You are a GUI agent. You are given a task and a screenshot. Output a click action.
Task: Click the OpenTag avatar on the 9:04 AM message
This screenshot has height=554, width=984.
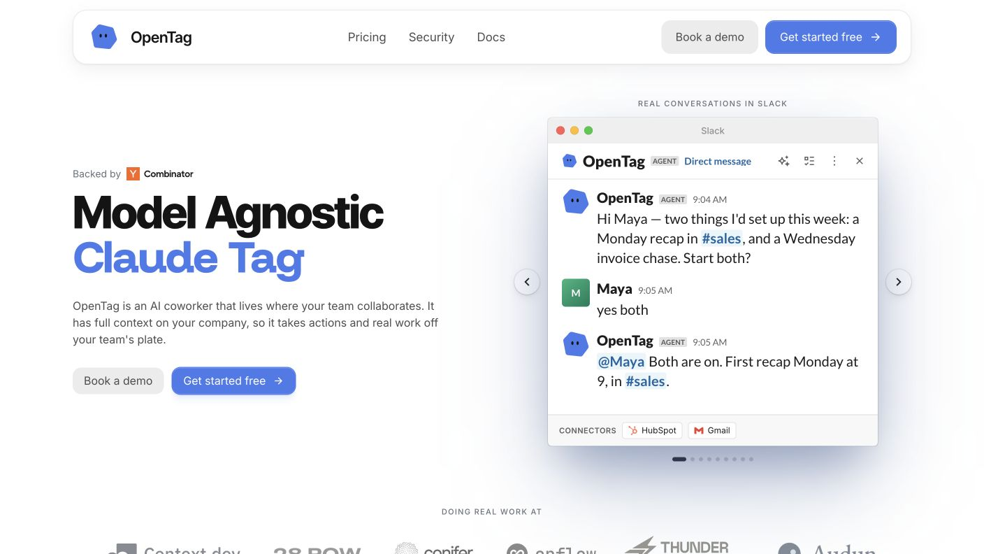(x=576, y=201)
